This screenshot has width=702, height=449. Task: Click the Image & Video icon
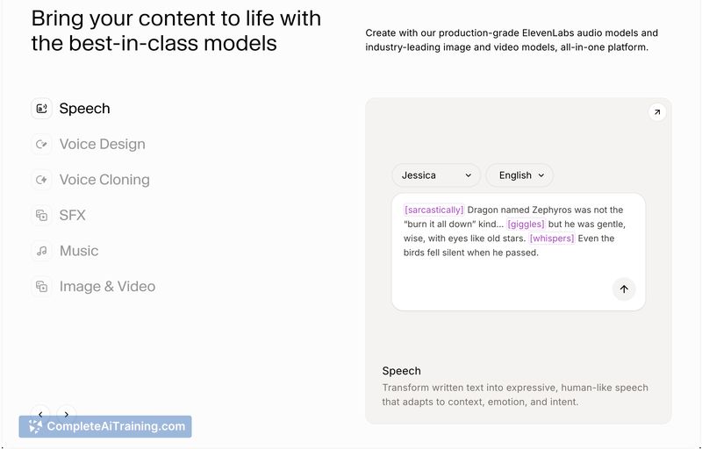click(x=41, y=286)
